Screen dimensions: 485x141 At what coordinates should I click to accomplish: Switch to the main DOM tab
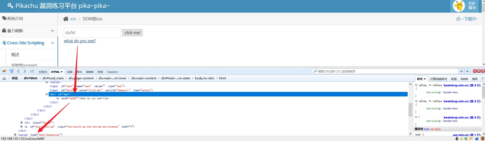[x=90, y=72]
